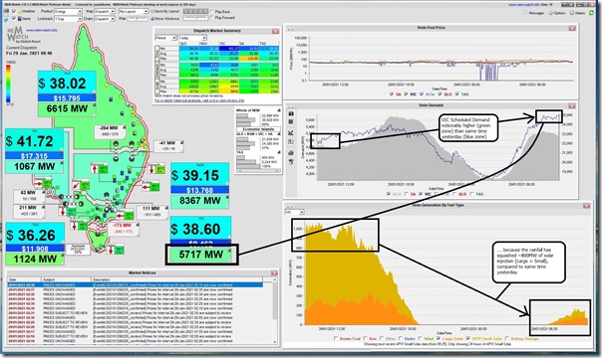Select the highlighted first Market Notices row
This screenshot has height=358, width=602.
136,285
